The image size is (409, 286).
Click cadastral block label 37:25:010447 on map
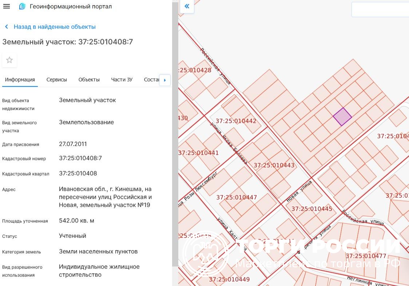(237, 198)
